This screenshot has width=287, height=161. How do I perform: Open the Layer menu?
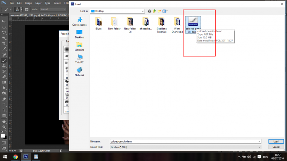point(38,3)
